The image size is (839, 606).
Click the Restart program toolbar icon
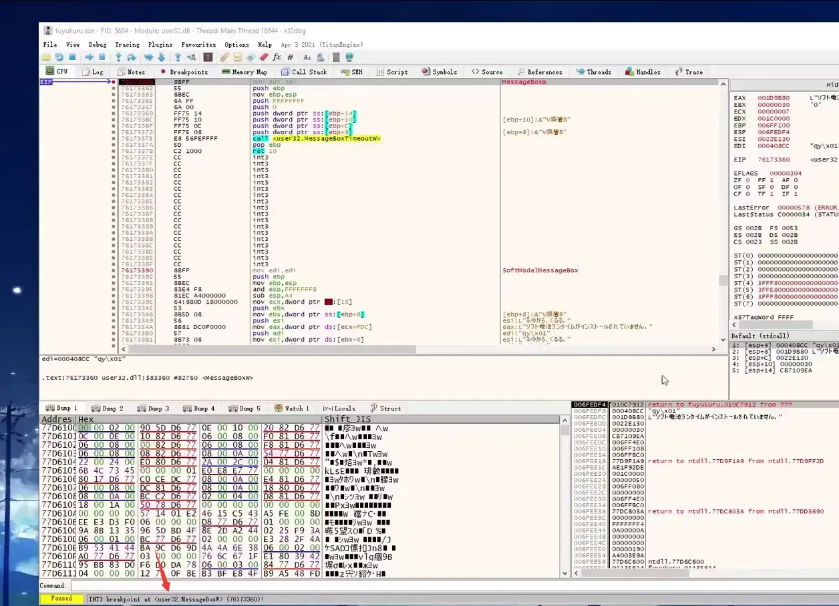tap(59, 57)
